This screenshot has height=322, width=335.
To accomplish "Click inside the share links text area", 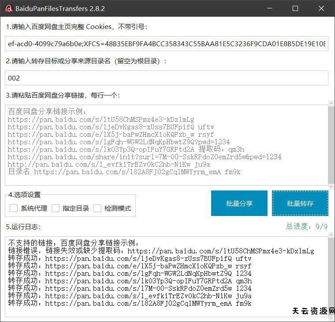I will (167, 145).
